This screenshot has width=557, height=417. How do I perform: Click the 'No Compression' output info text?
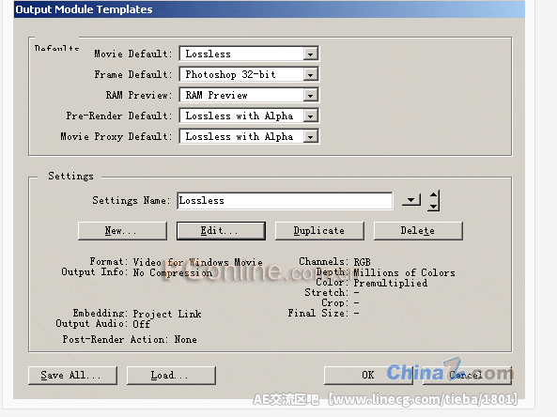(173, 272)
